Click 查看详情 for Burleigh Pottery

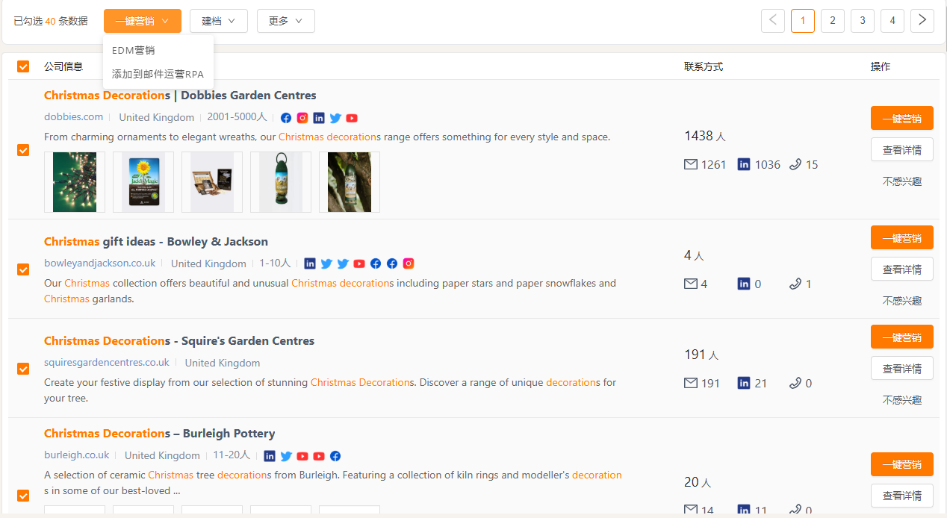pyautogui.click(x=902, y=495)
